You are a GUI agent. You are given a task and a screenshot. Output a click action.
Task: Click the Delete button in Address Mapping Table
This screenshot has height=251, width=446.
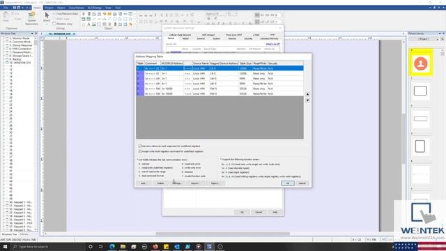[x=161, y=183]
